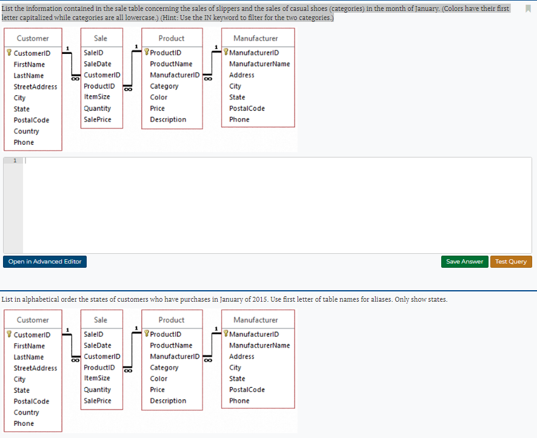Click PostalCode in top Manufacturer table

click(247, 108)
